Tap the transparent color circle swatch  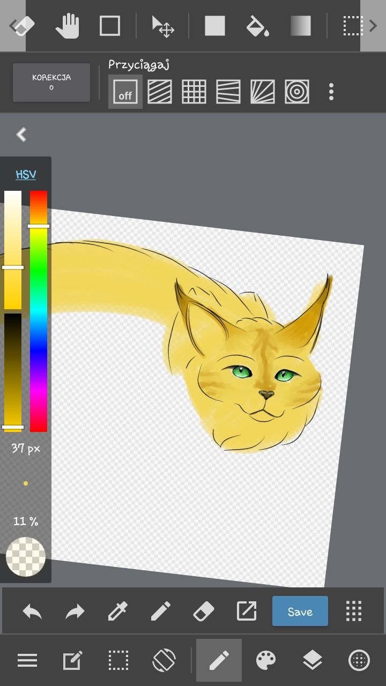point(26,557)
